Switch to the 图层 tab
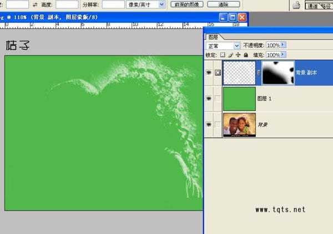Viewport: 333px width, 234px height. click(x=213, y=37)
